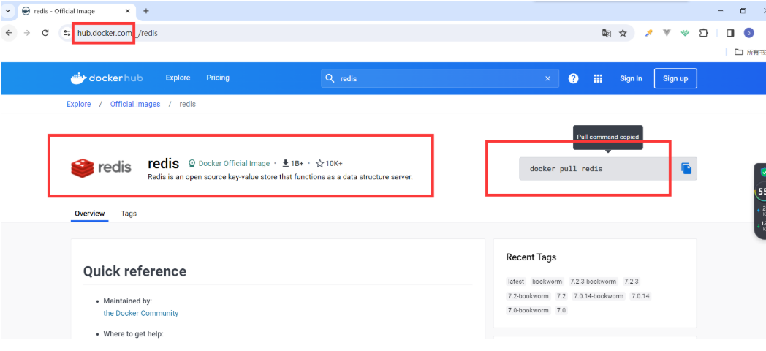Click the redis title heading
Image resolution: width=766 pixels, height=351 pixels.
[163, 163]
